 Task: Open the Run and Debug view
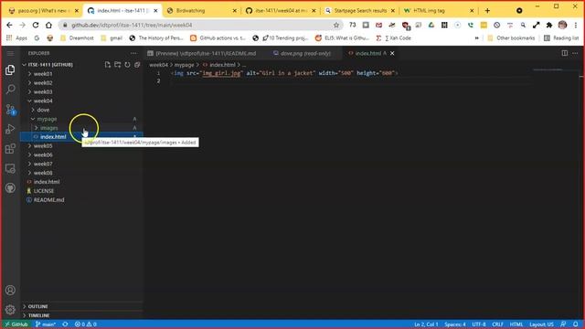(10, 129)
